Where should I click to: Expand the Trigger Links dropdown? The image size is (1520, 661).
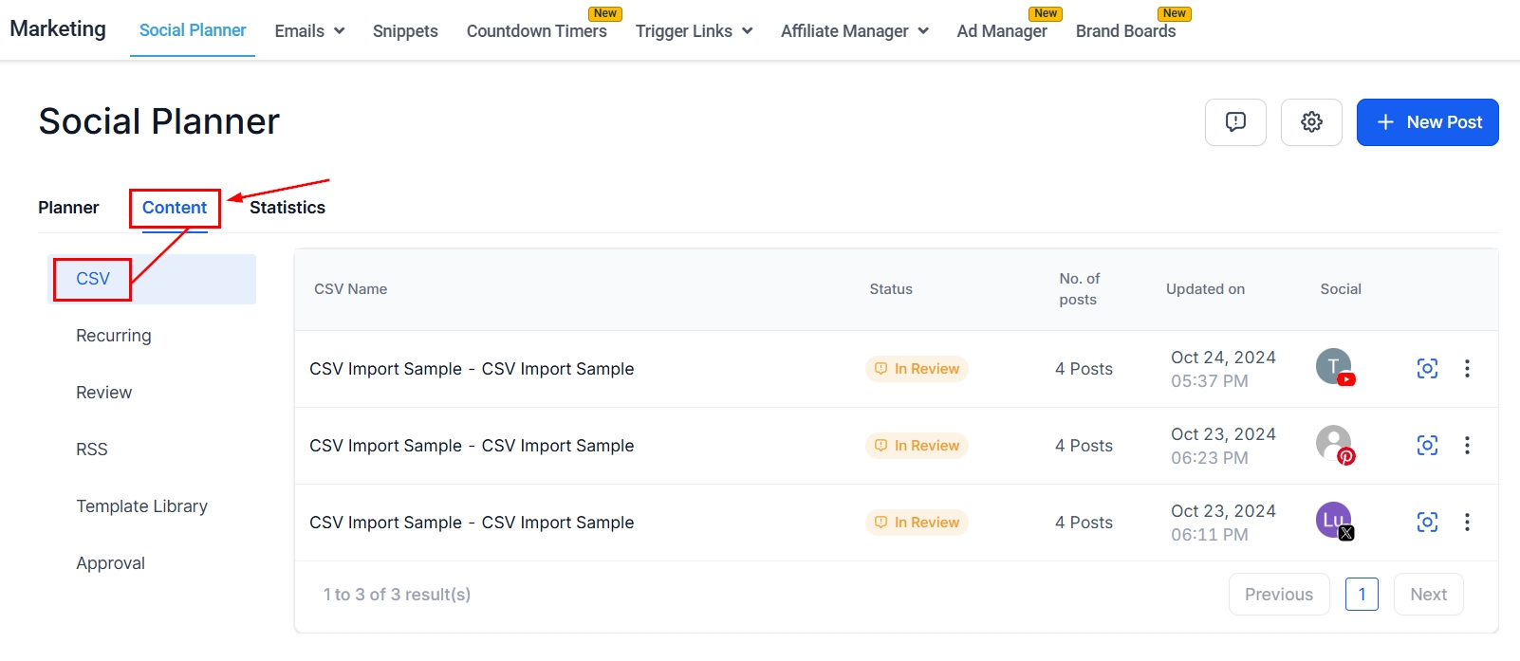coord(694,31)
